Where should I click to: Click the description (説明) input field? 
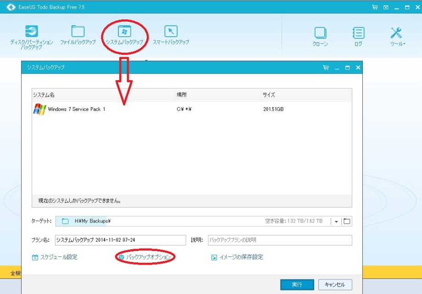coord(279,240)
